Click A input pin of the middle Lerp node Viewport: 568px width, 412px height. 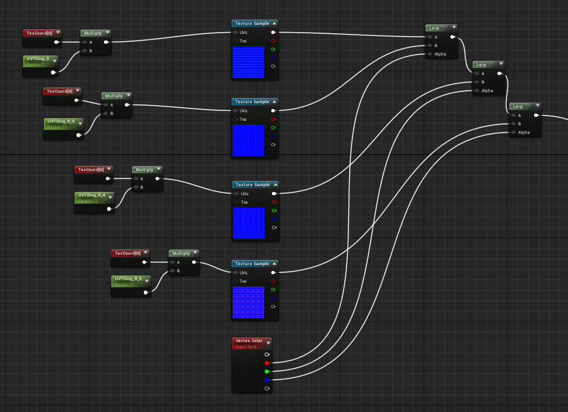tap(476, 73)
